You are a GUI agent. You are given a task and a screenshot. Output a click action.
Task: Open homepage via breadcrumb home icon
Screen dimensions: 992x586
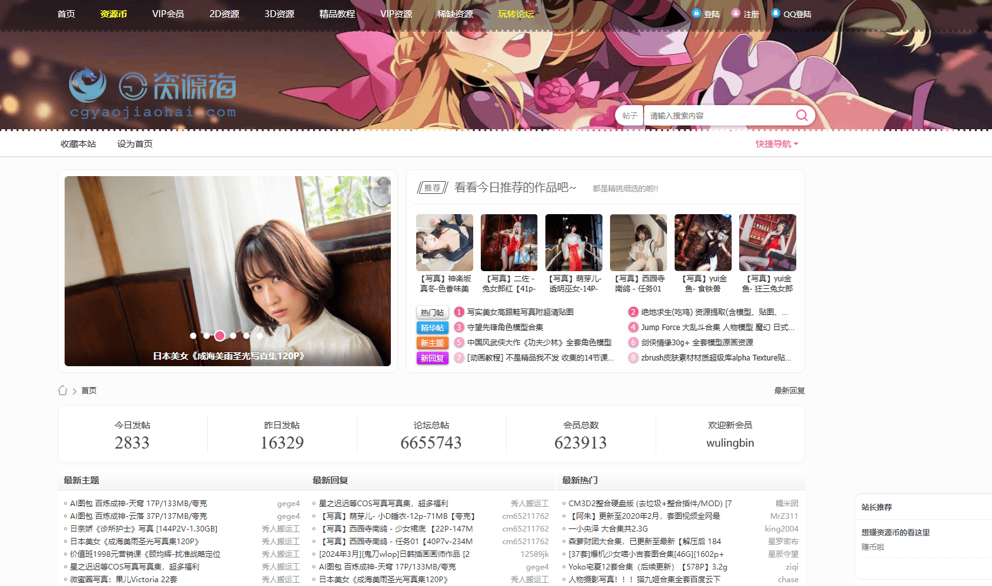tap(63, 390)
